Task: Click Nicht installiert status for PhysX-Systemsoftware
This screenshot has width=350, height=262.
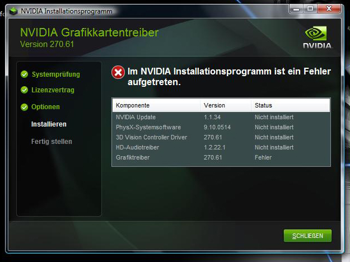Action: pos(274,127)
